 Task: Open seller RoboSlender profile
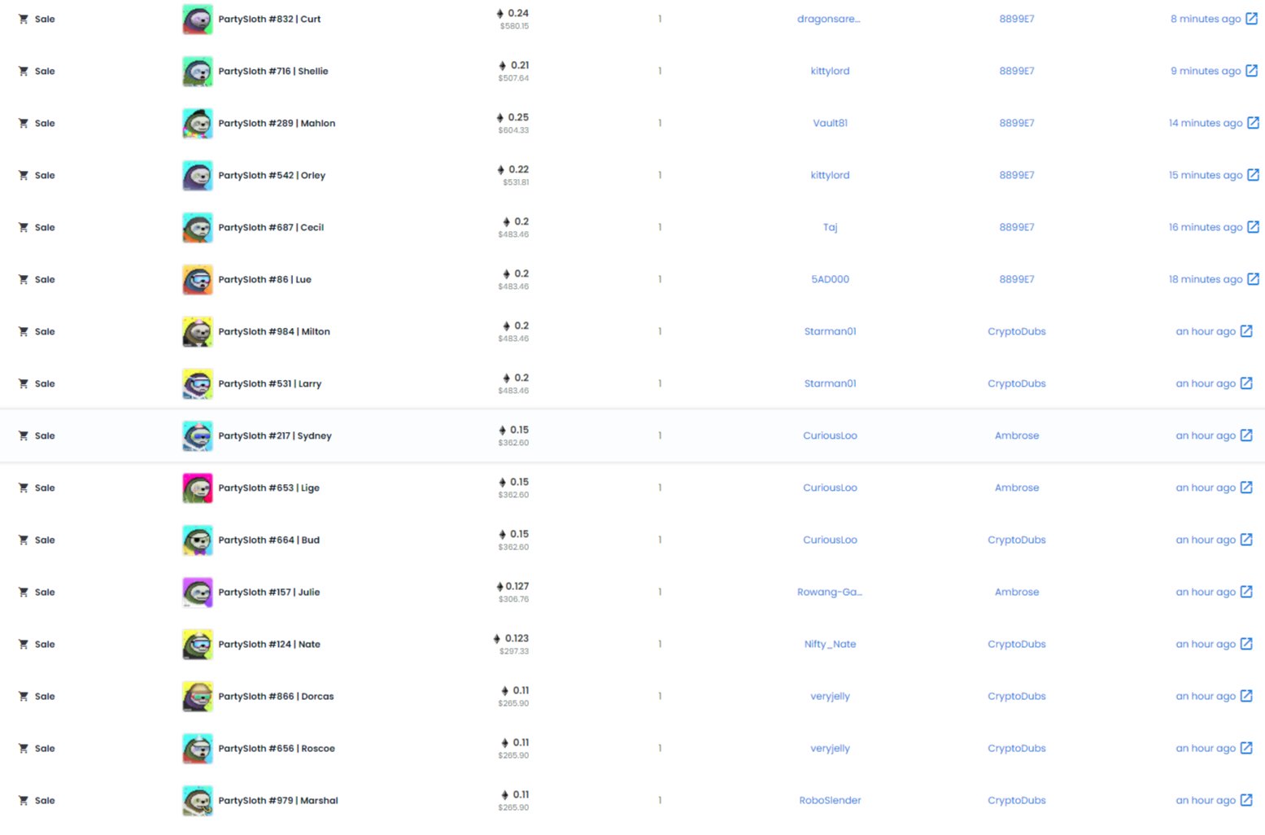(x=830, y=800)
